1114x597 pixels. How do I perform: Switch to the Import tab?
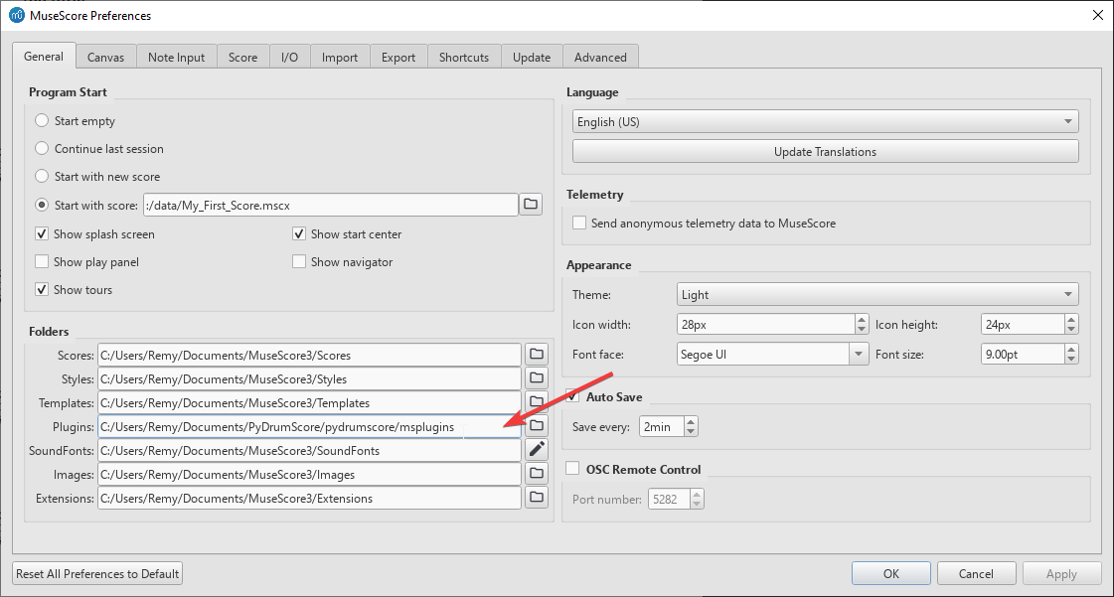pyautogui.click(x=340, y=57)
